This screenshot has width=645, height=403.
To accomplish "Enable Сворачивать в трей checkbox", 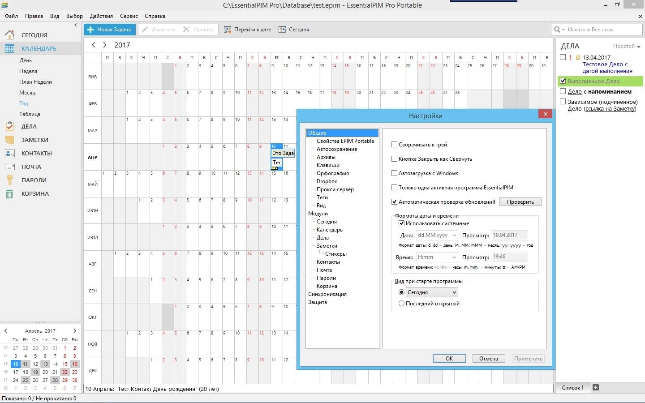I will pyautogui.click(x=394, y=145).
